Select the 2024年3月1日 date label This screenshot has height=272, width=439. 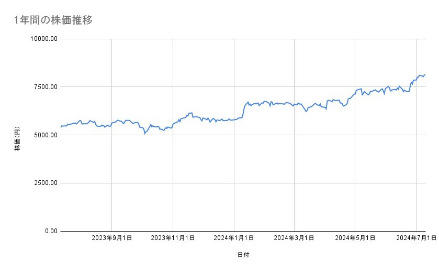[295, 238]
